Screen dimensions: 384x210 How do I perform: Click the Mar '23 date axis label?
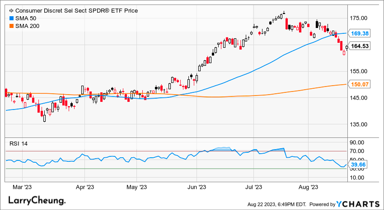[x=22, y=187]
